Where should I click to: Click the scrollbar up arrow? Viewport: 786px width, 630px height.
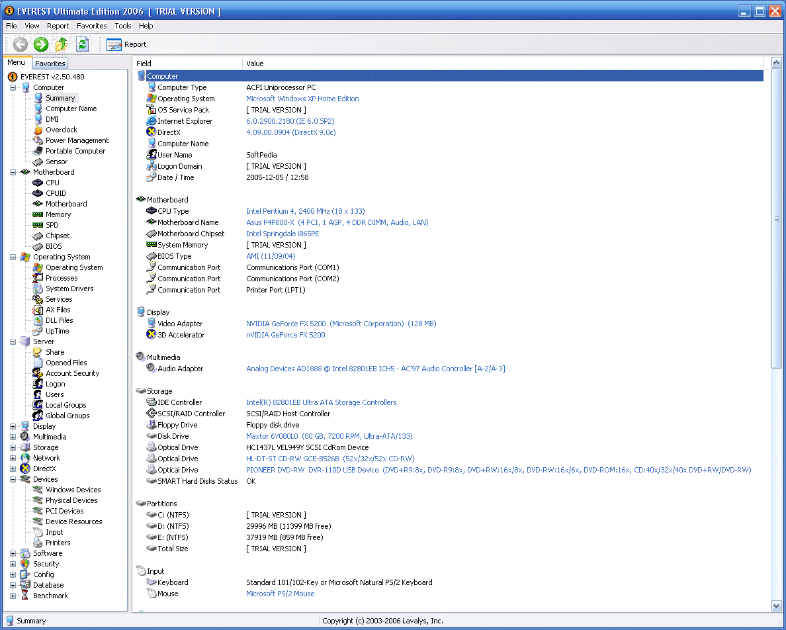pos(777,63)
